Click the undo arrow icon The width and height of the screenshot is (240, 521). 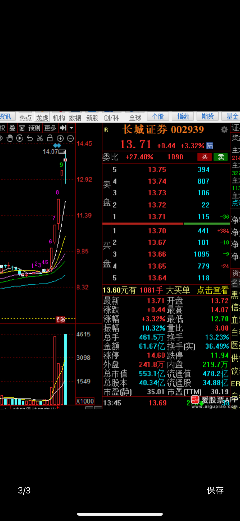(30, 138)
